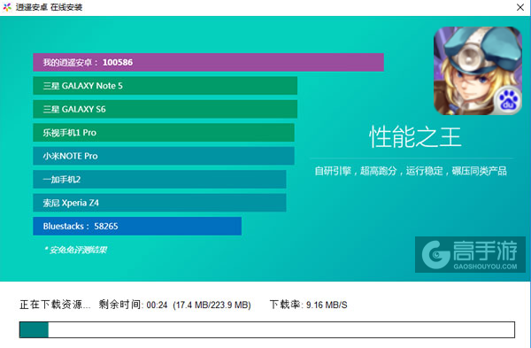This screenshot has height=348, width=531.
Task: Click the 正在下载资源 status text
Action: coord(55,305)
